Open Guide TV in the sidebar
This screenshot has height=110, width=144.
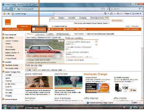9,87
